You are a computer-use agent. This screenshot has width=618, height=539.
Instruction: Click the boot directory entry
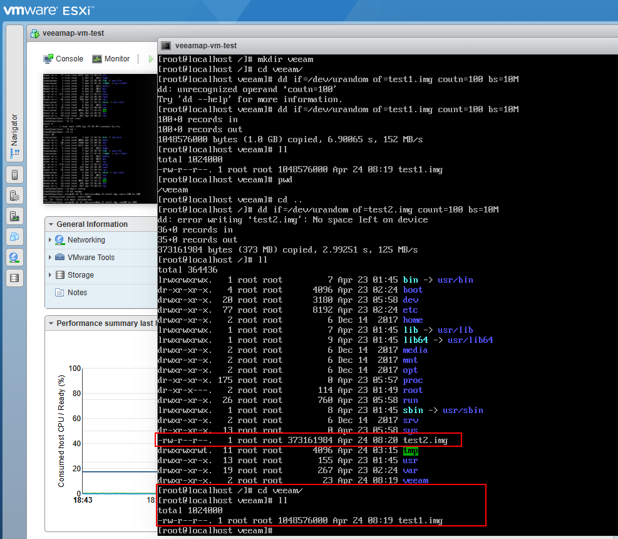413,290
